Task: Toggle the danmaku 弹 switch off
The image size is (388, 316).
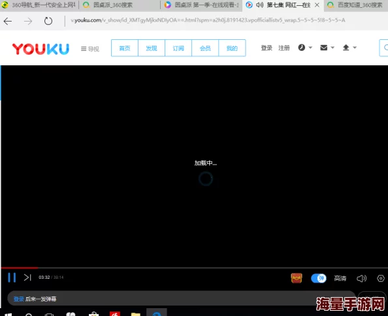Action: pos(319,278)
